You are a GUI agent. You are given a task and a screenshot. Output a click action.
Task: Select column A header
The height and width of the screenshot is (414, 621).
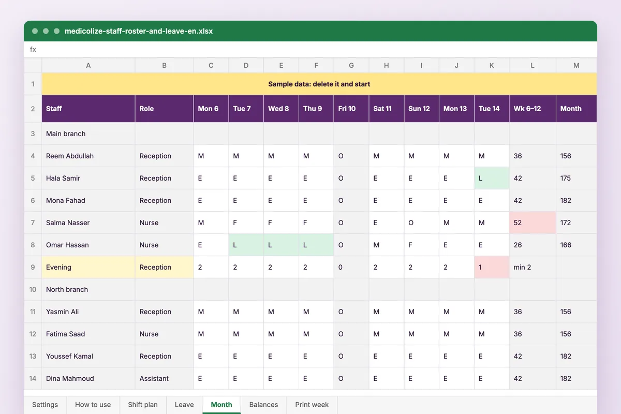pos(88,65)
